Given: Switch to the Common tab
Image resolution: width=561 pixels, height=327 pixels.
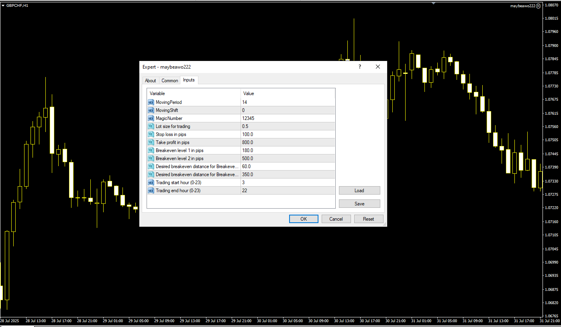Looking at the screenshot, I should [x=170, y=81].
